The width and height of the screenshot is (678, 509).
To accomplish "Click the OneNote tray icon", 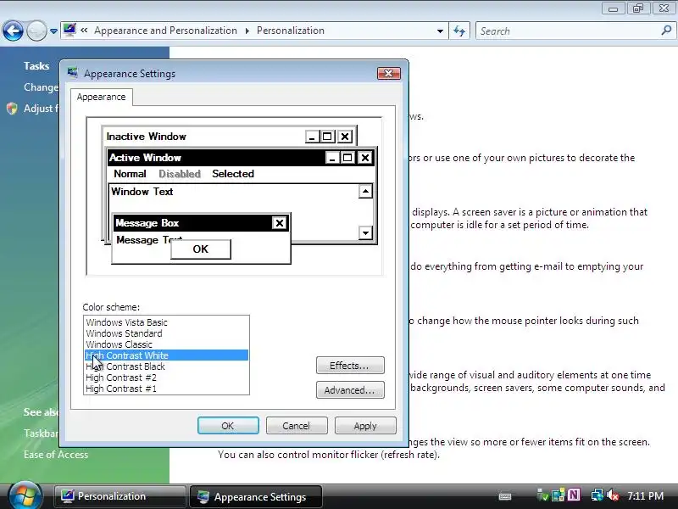I will coord(574,495).
